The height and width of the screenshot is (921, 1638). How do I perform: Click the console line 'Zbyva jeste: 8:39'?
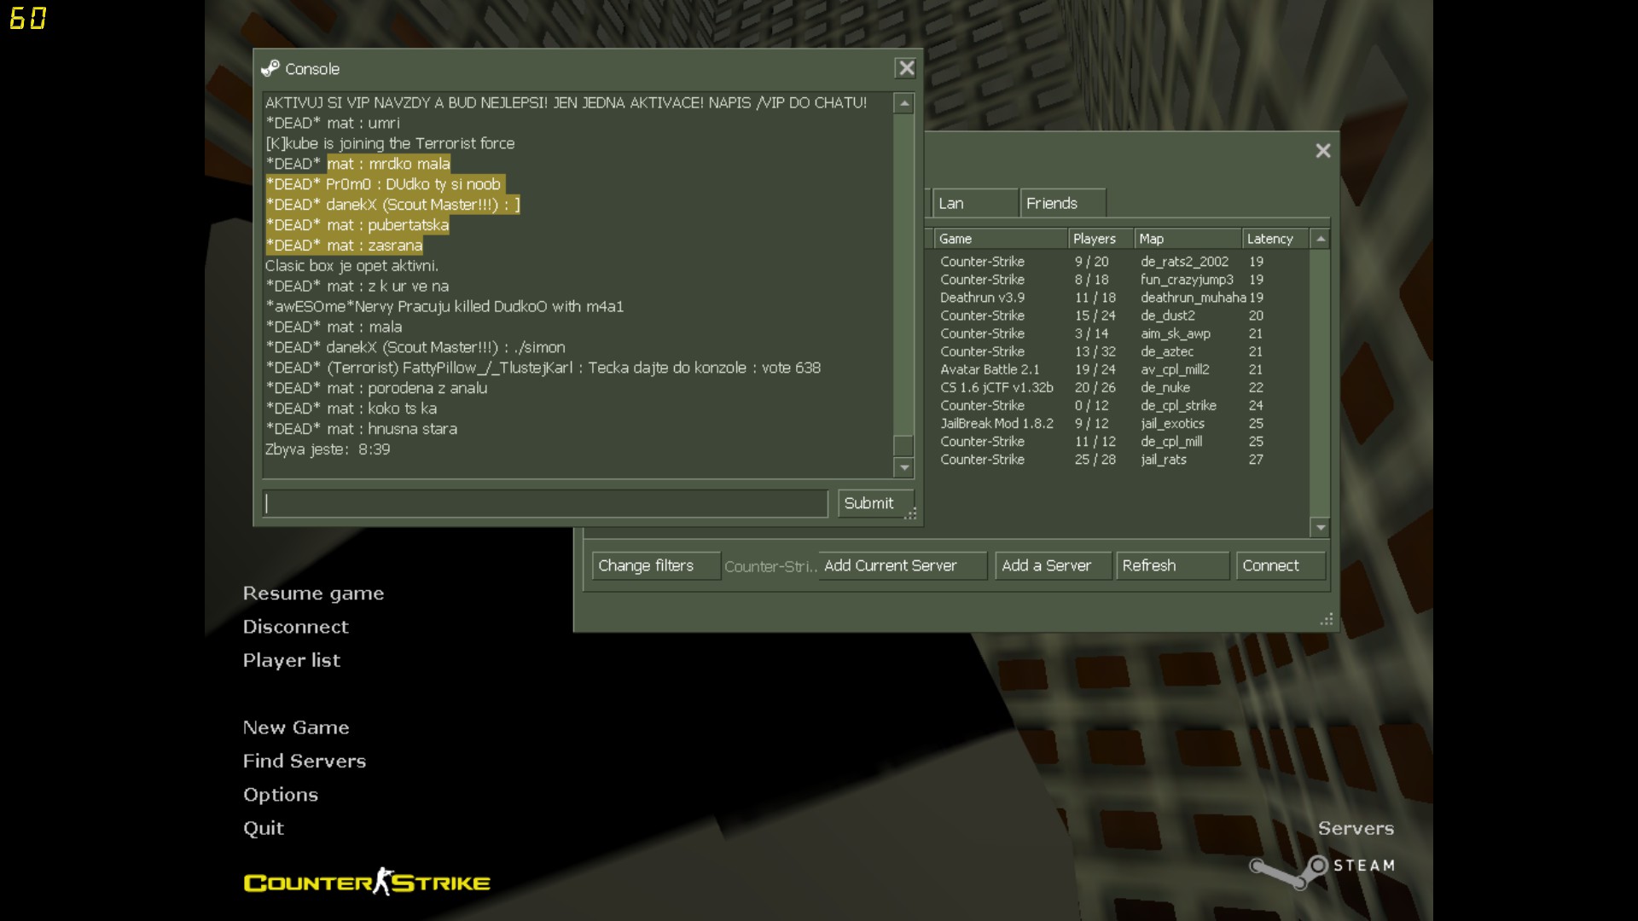tap(328, 449)
